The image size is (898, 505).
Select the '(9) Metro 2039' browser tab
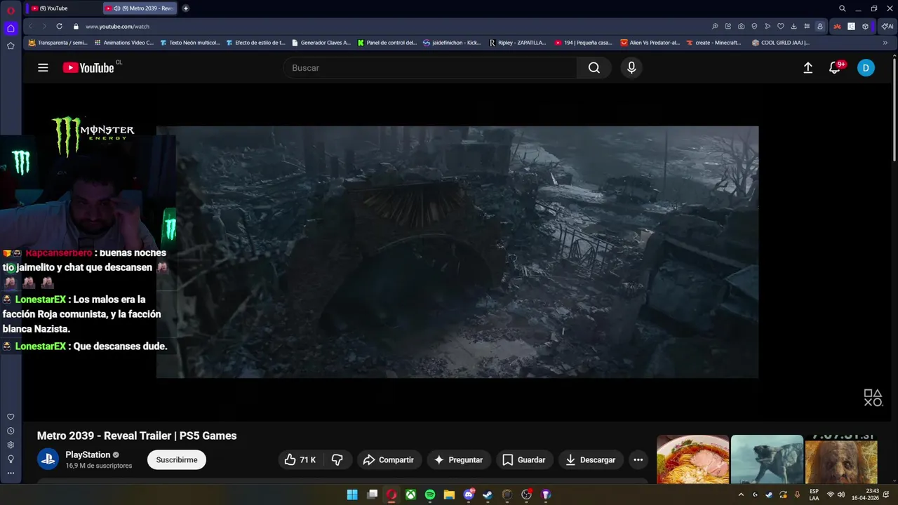(140, 8)
